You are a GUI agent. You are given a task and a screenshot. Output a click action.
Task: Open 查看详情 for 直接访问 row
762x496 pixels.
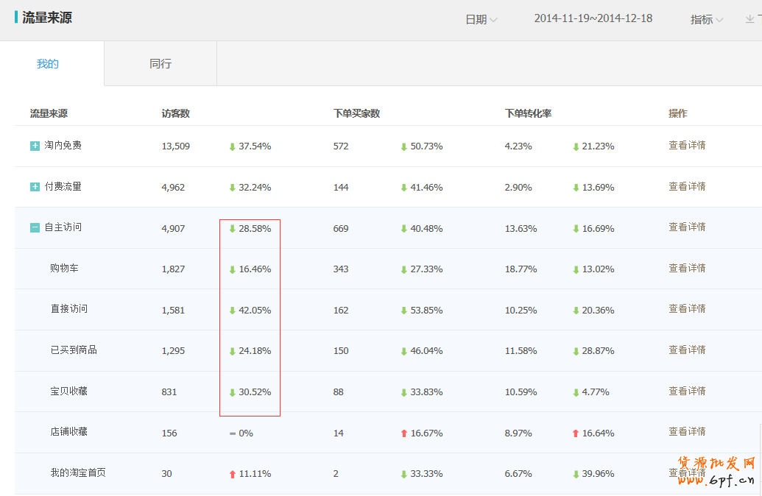(687, 309)
